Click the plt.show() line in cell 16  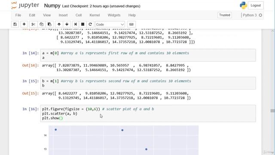(x=52, y=118)
